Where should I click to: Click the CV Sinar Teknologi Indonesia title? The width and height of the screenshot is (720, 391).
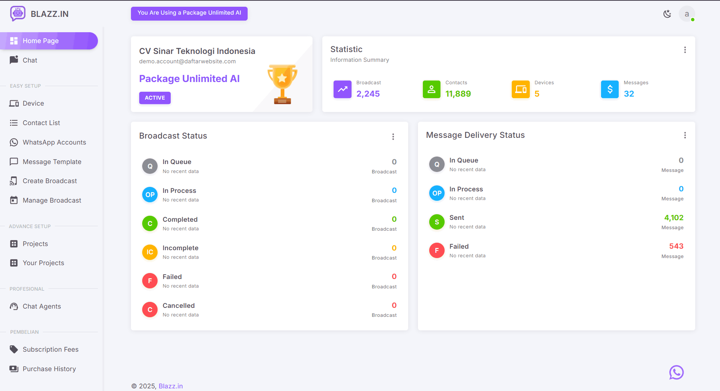[x=197, y=51]
